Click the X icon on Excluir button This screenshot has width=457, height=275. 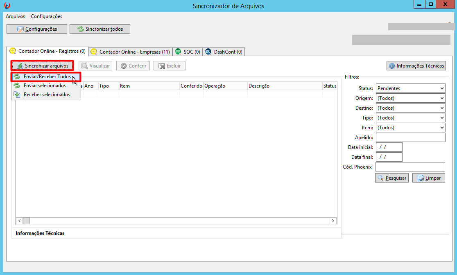pyautogui.click(x=162, y=66)
